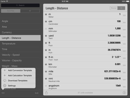This screenshot has height=98, width=130.
Task: Click the Download Templates cloud icon
Action: tap(5, 81)
